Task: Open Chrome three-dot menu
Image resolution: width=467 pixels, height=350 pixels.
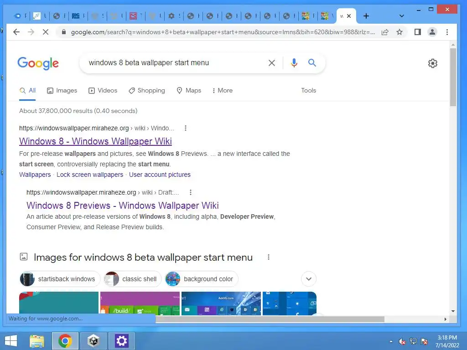Action: point(447,32)
